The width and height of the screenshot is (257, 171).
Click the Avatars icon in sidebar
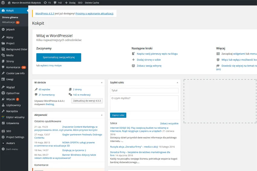(x=3, y=143)
